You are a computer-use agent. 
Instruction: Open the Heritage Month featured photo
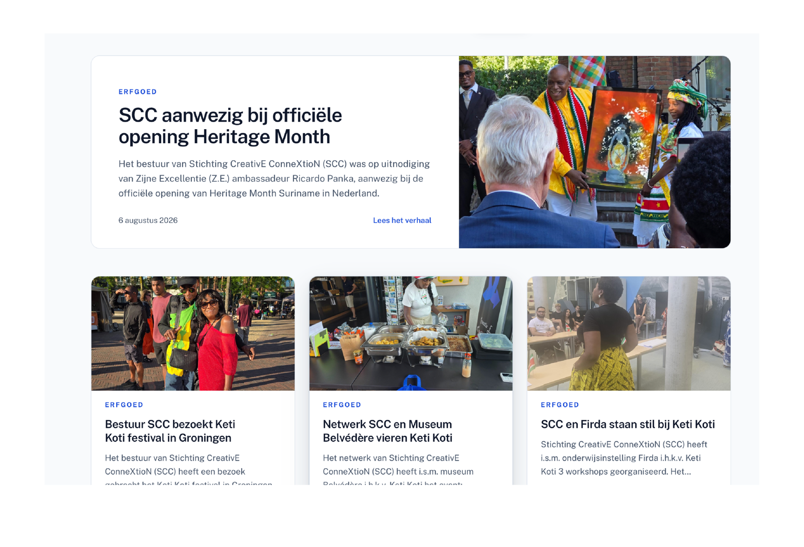tap(594, 152)
